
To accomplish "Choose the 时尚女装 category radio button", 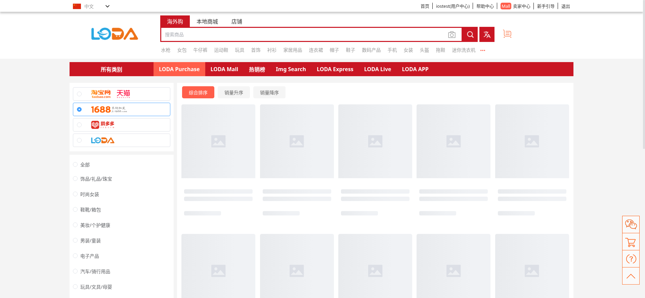I will 75,194.
